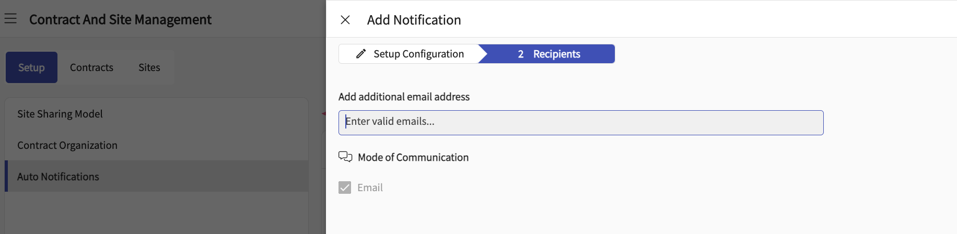Click the Mode of Communication chat icon
957x234 pixels.
[x=345, y=157]
